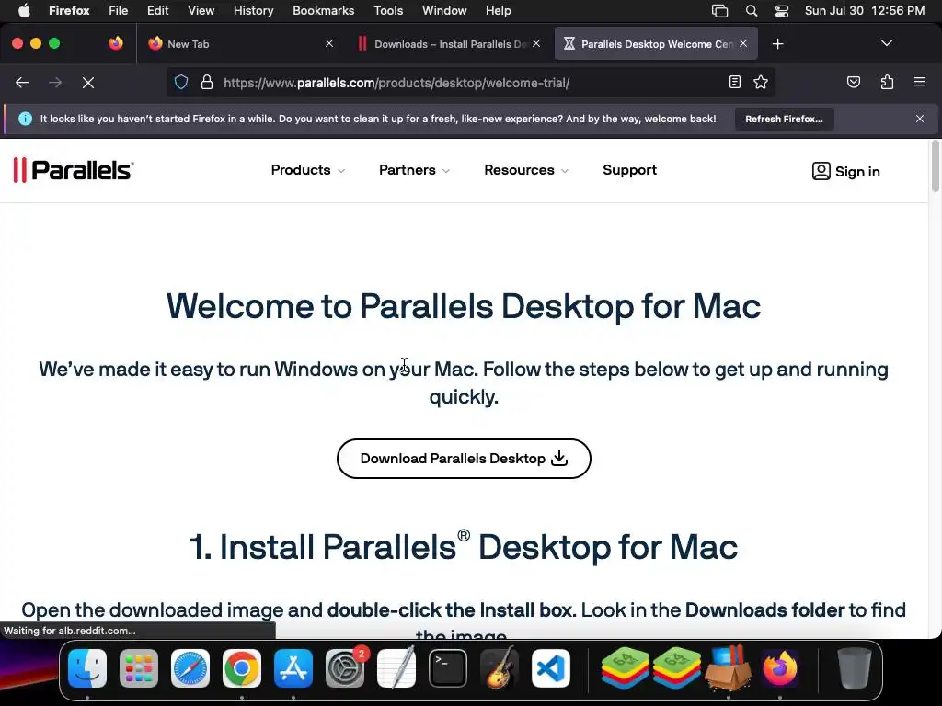Open the History menu

pyautogui.click(x=254, y=11)
